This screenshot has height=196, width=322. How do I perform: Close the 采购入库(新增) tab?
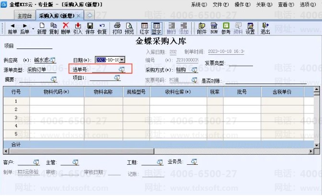(79, 16)
